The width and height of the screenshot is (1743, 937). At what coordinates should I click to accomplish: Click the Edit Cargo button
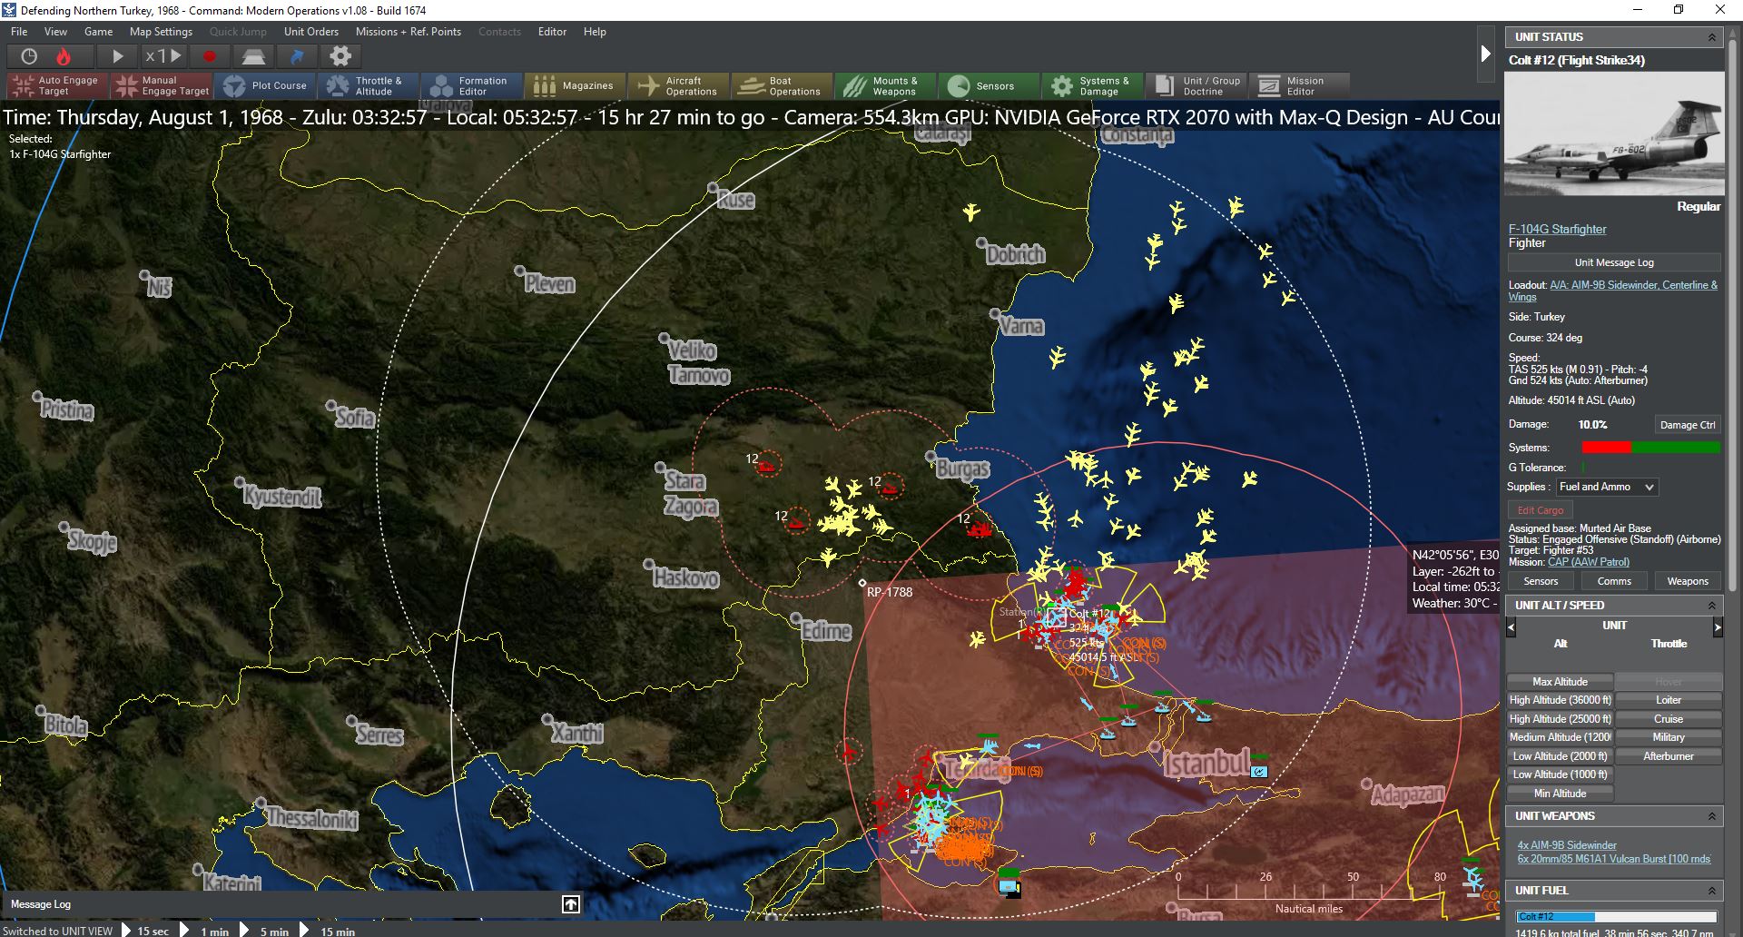click(1541, 510)
